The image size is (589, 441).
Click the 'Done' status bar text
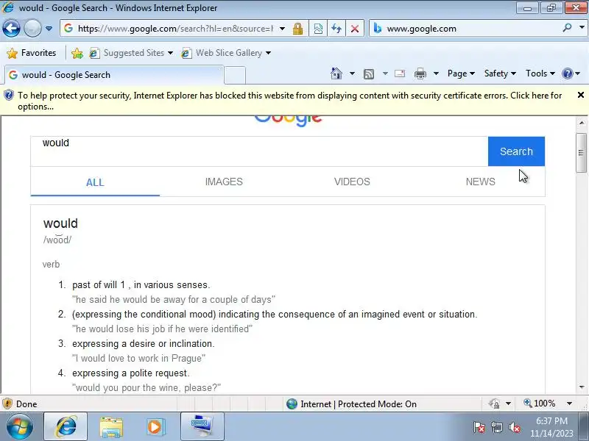27,404
